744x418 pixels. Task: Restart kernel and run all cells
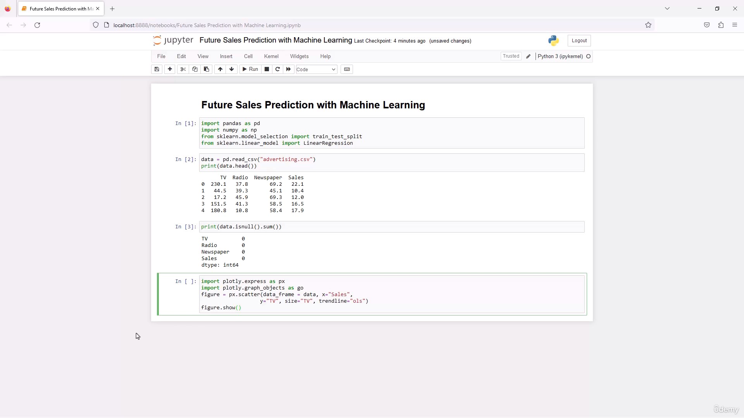click(288, 69)
